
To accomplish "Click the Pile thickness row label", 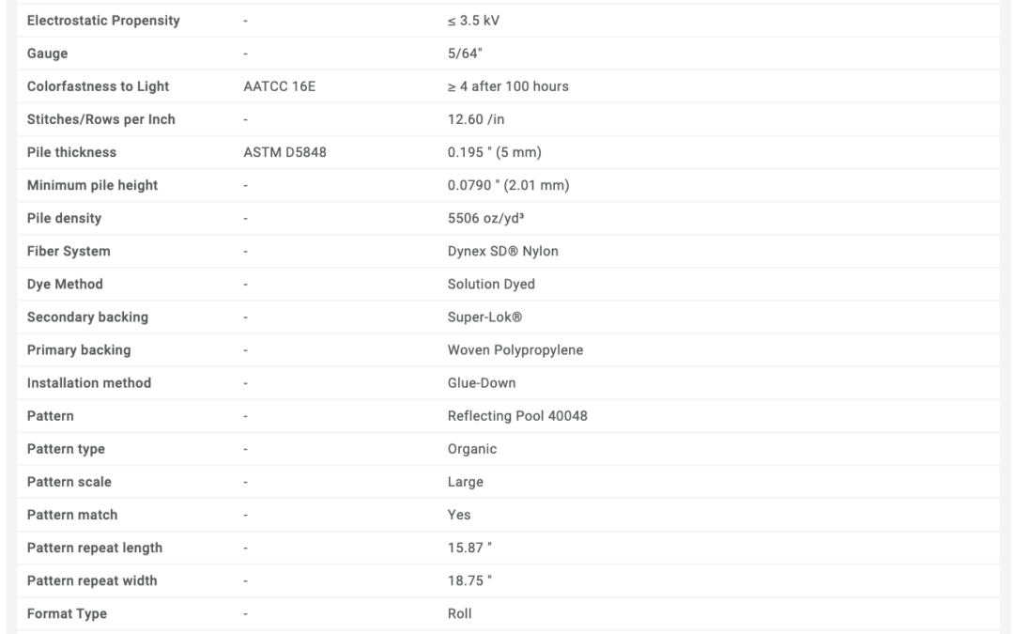I will point(71,153).
